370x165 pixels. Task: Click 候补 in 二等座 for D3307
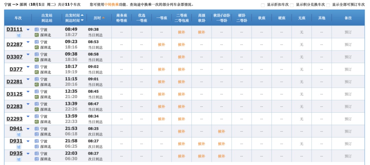pos(182,57)
